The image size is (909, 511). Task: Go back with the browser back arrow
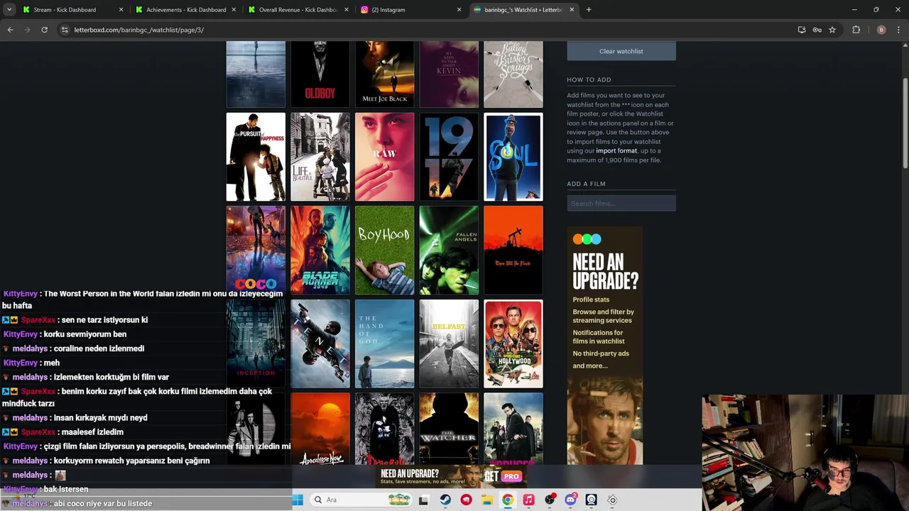tap(10, 30)
